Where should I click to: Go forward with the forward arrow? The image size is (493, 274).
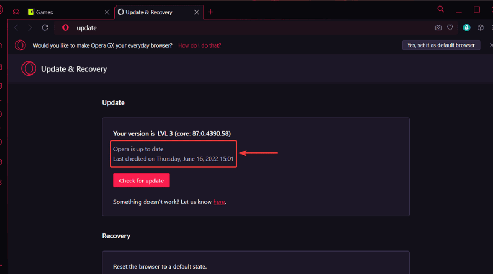pos(30,28)
